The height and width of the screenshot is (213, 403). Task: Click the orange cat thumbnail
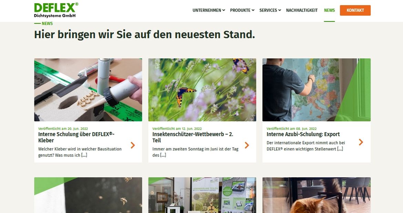coord(317,195)
